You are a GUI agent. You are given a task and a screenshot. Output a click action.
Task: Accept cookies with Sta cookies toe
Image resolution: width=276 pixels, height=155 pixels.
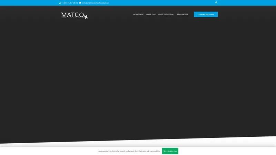pos(170,151)
